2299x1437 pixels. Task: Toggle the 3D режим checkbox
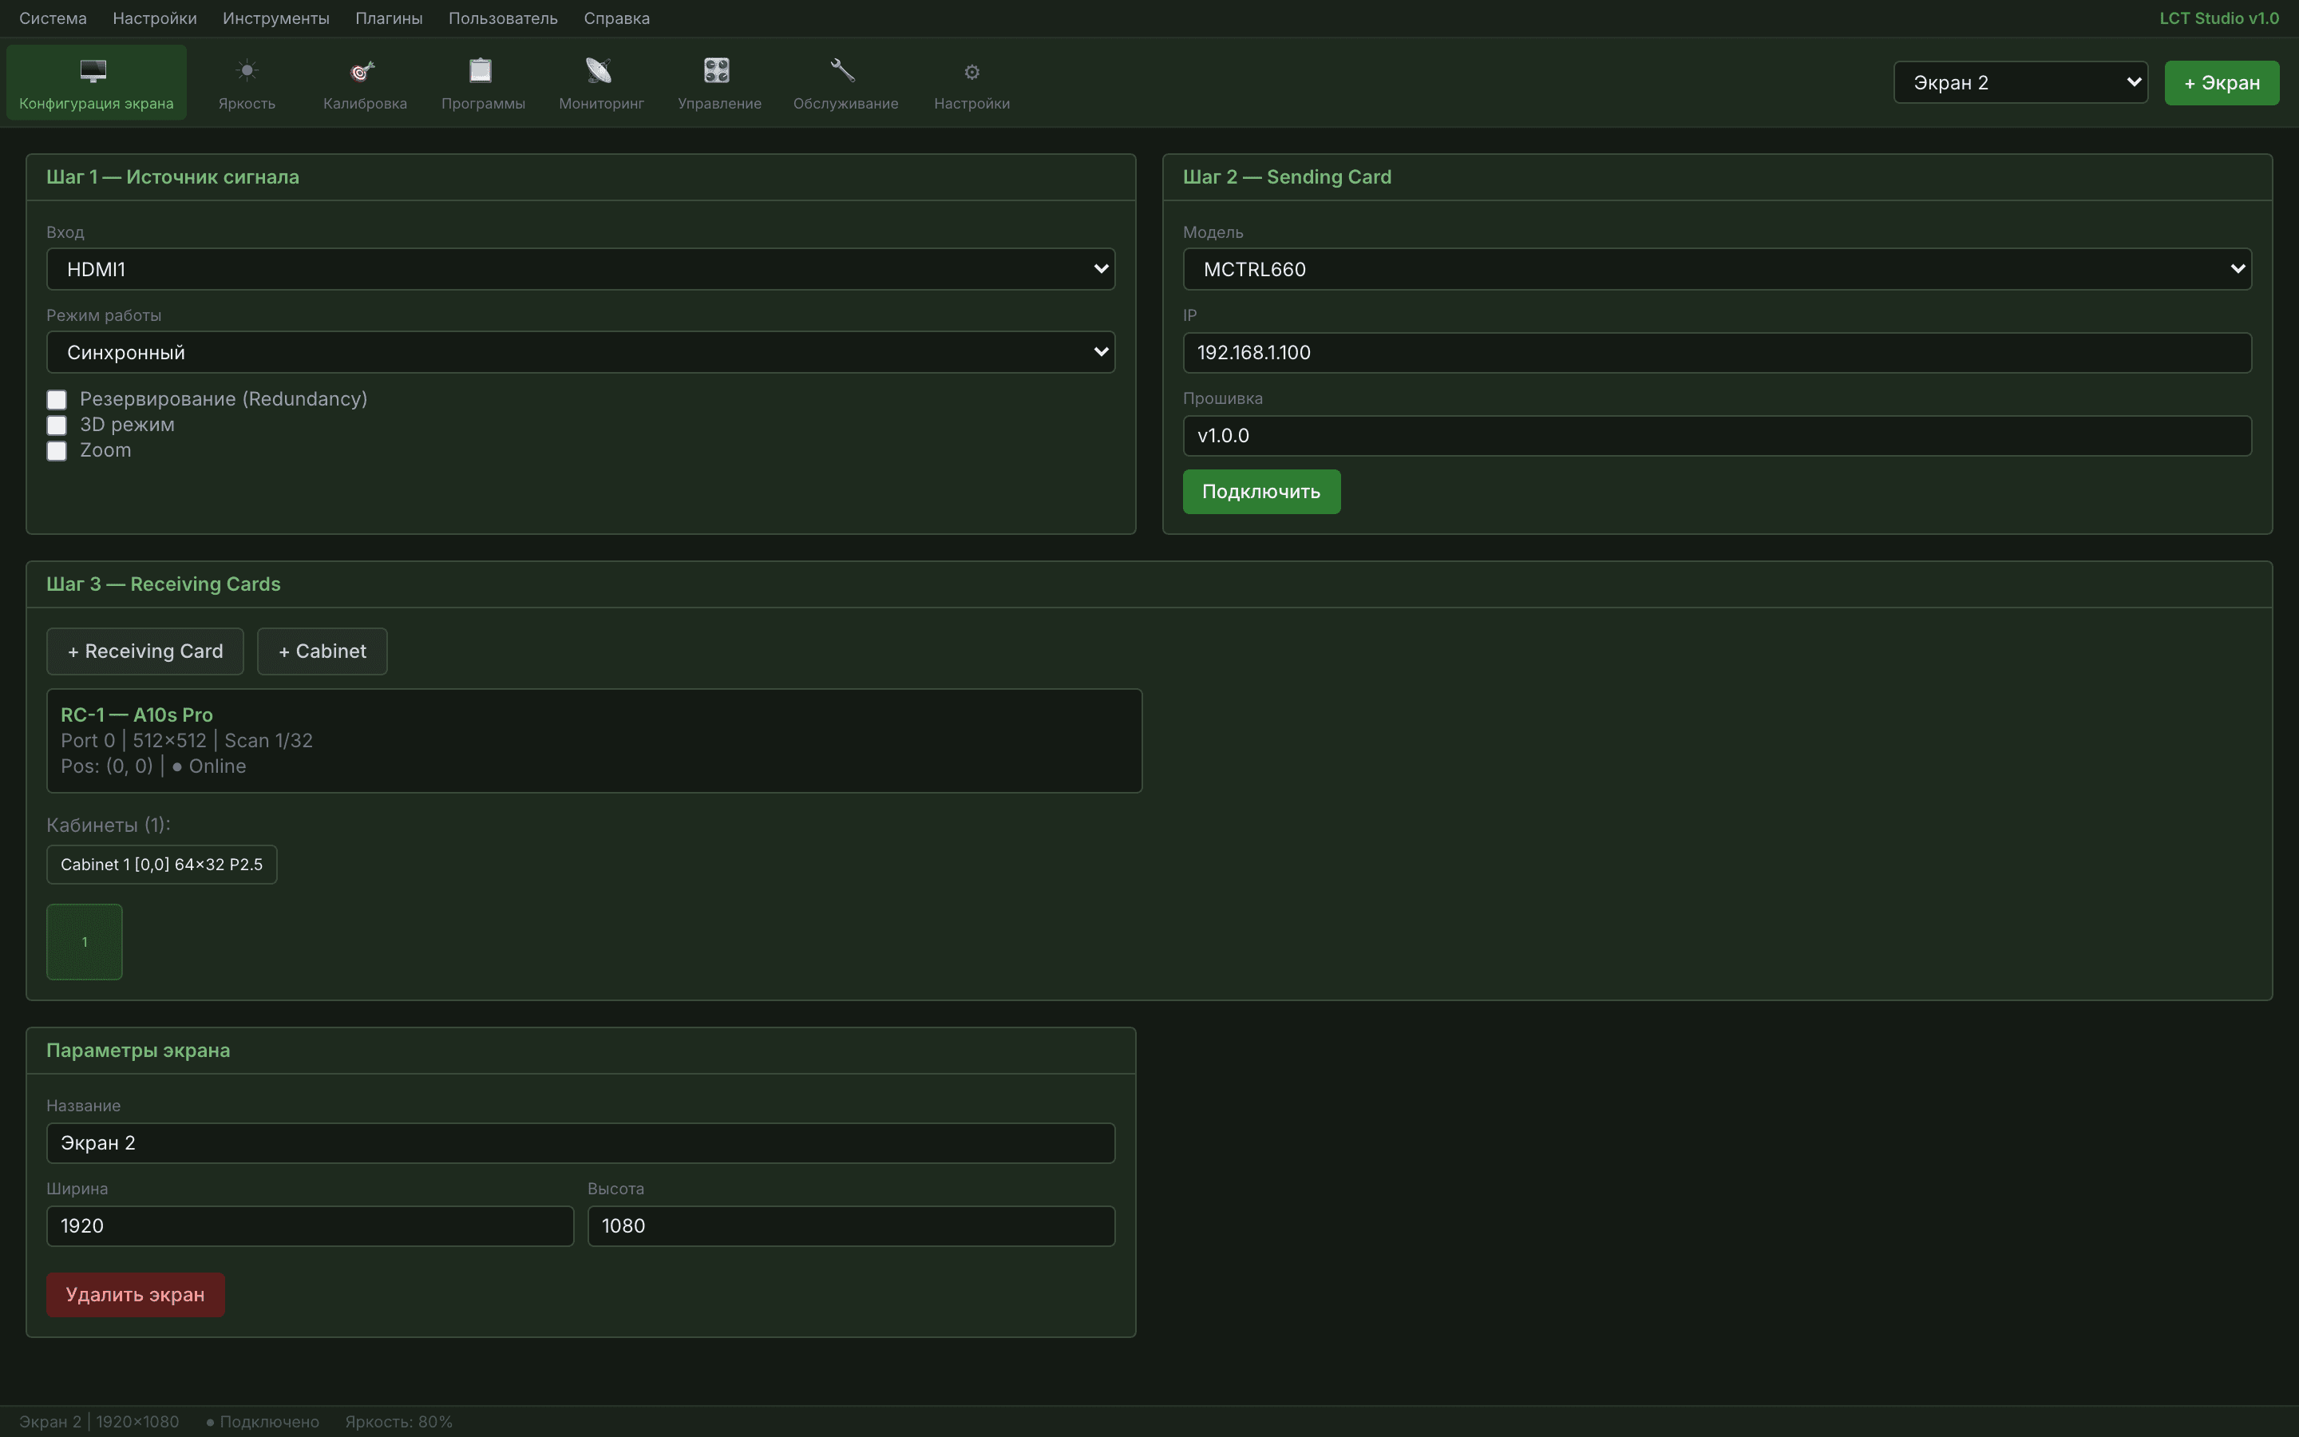[57, 425]
